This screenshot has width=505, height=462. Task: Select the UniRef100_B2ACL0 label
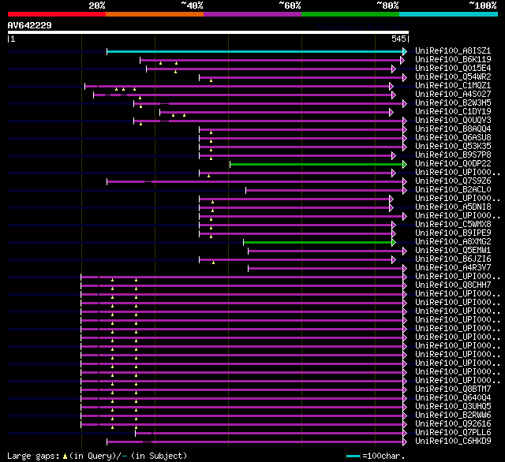click(453, 190)
